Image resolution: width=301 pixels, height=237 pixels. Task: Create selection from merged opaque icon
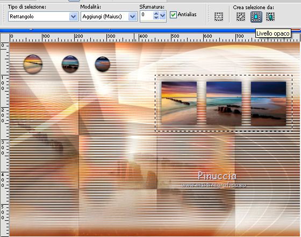coord(270,17)
